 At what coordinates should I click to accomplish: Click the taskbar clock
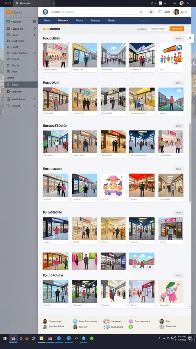tap(182, 338)
